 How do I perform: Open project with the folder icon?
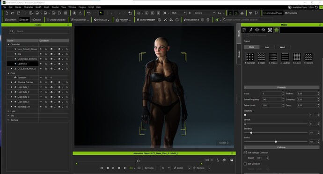click(x=13, y=13)
